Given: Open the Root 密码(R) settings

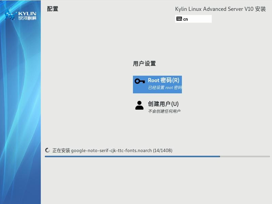Looking at the screenshot, I should (157, 84).
